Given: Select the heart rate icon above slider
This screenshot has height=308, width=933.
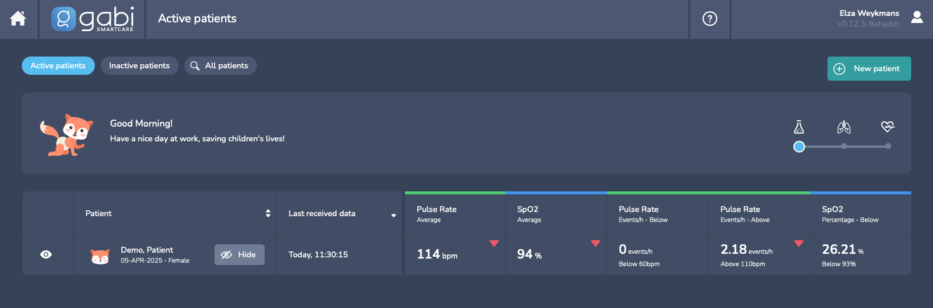Looking at the screenshot, I should click(888, 127).
